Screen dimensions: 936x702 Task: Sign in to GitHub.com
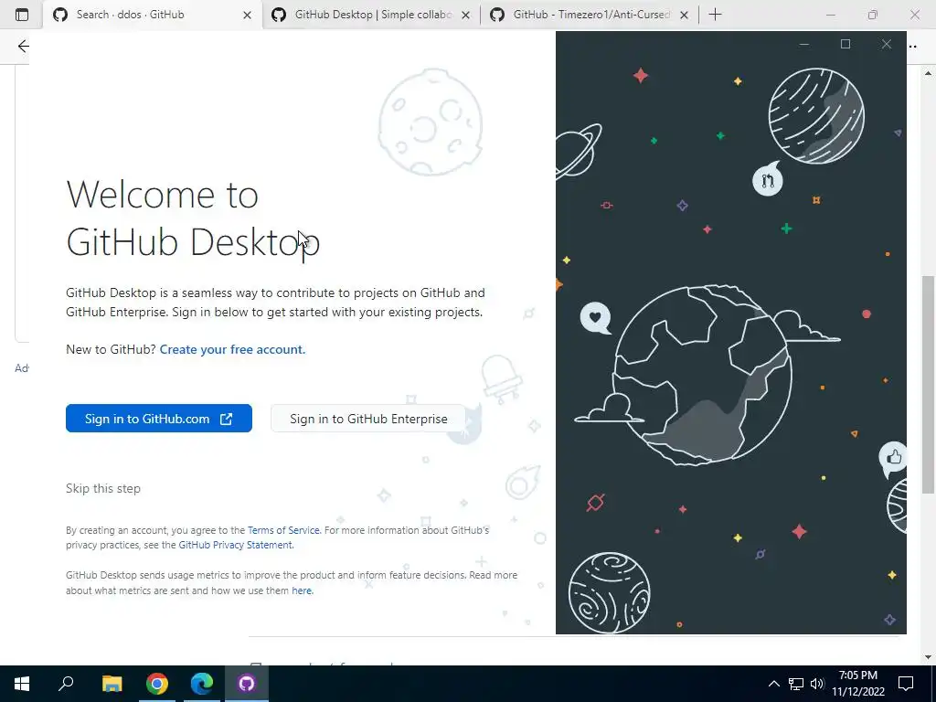pos(159,419)
